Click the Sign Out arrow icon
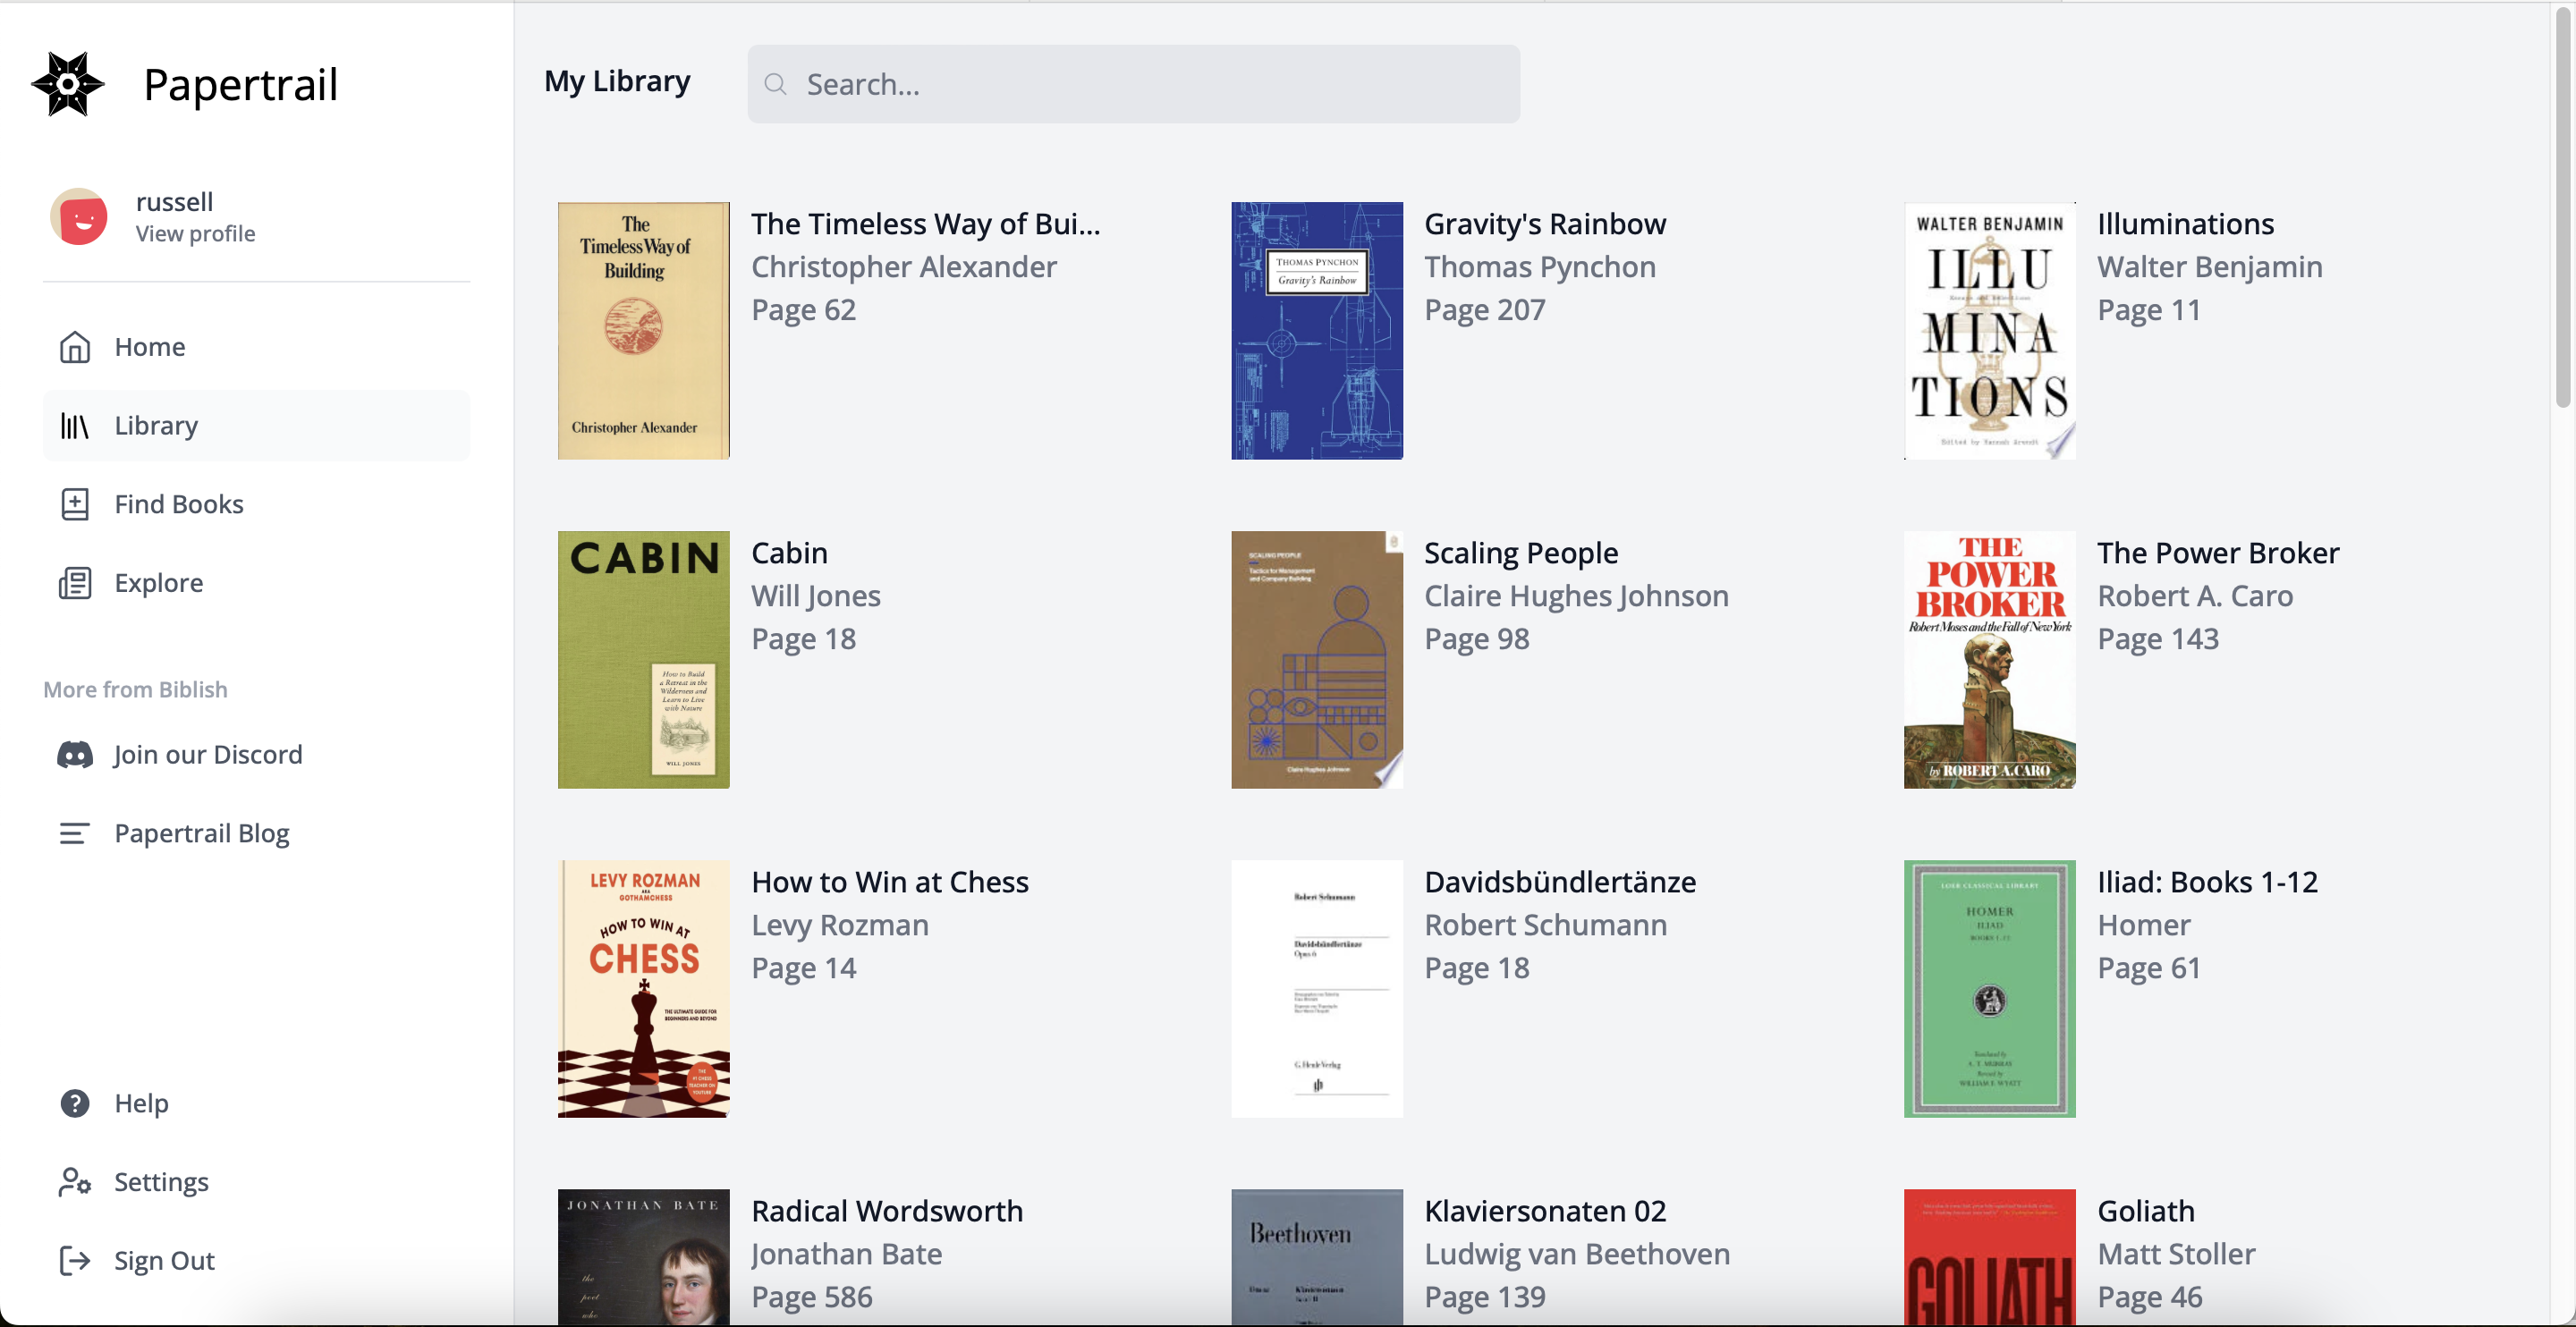 [x=75, y=1261]
